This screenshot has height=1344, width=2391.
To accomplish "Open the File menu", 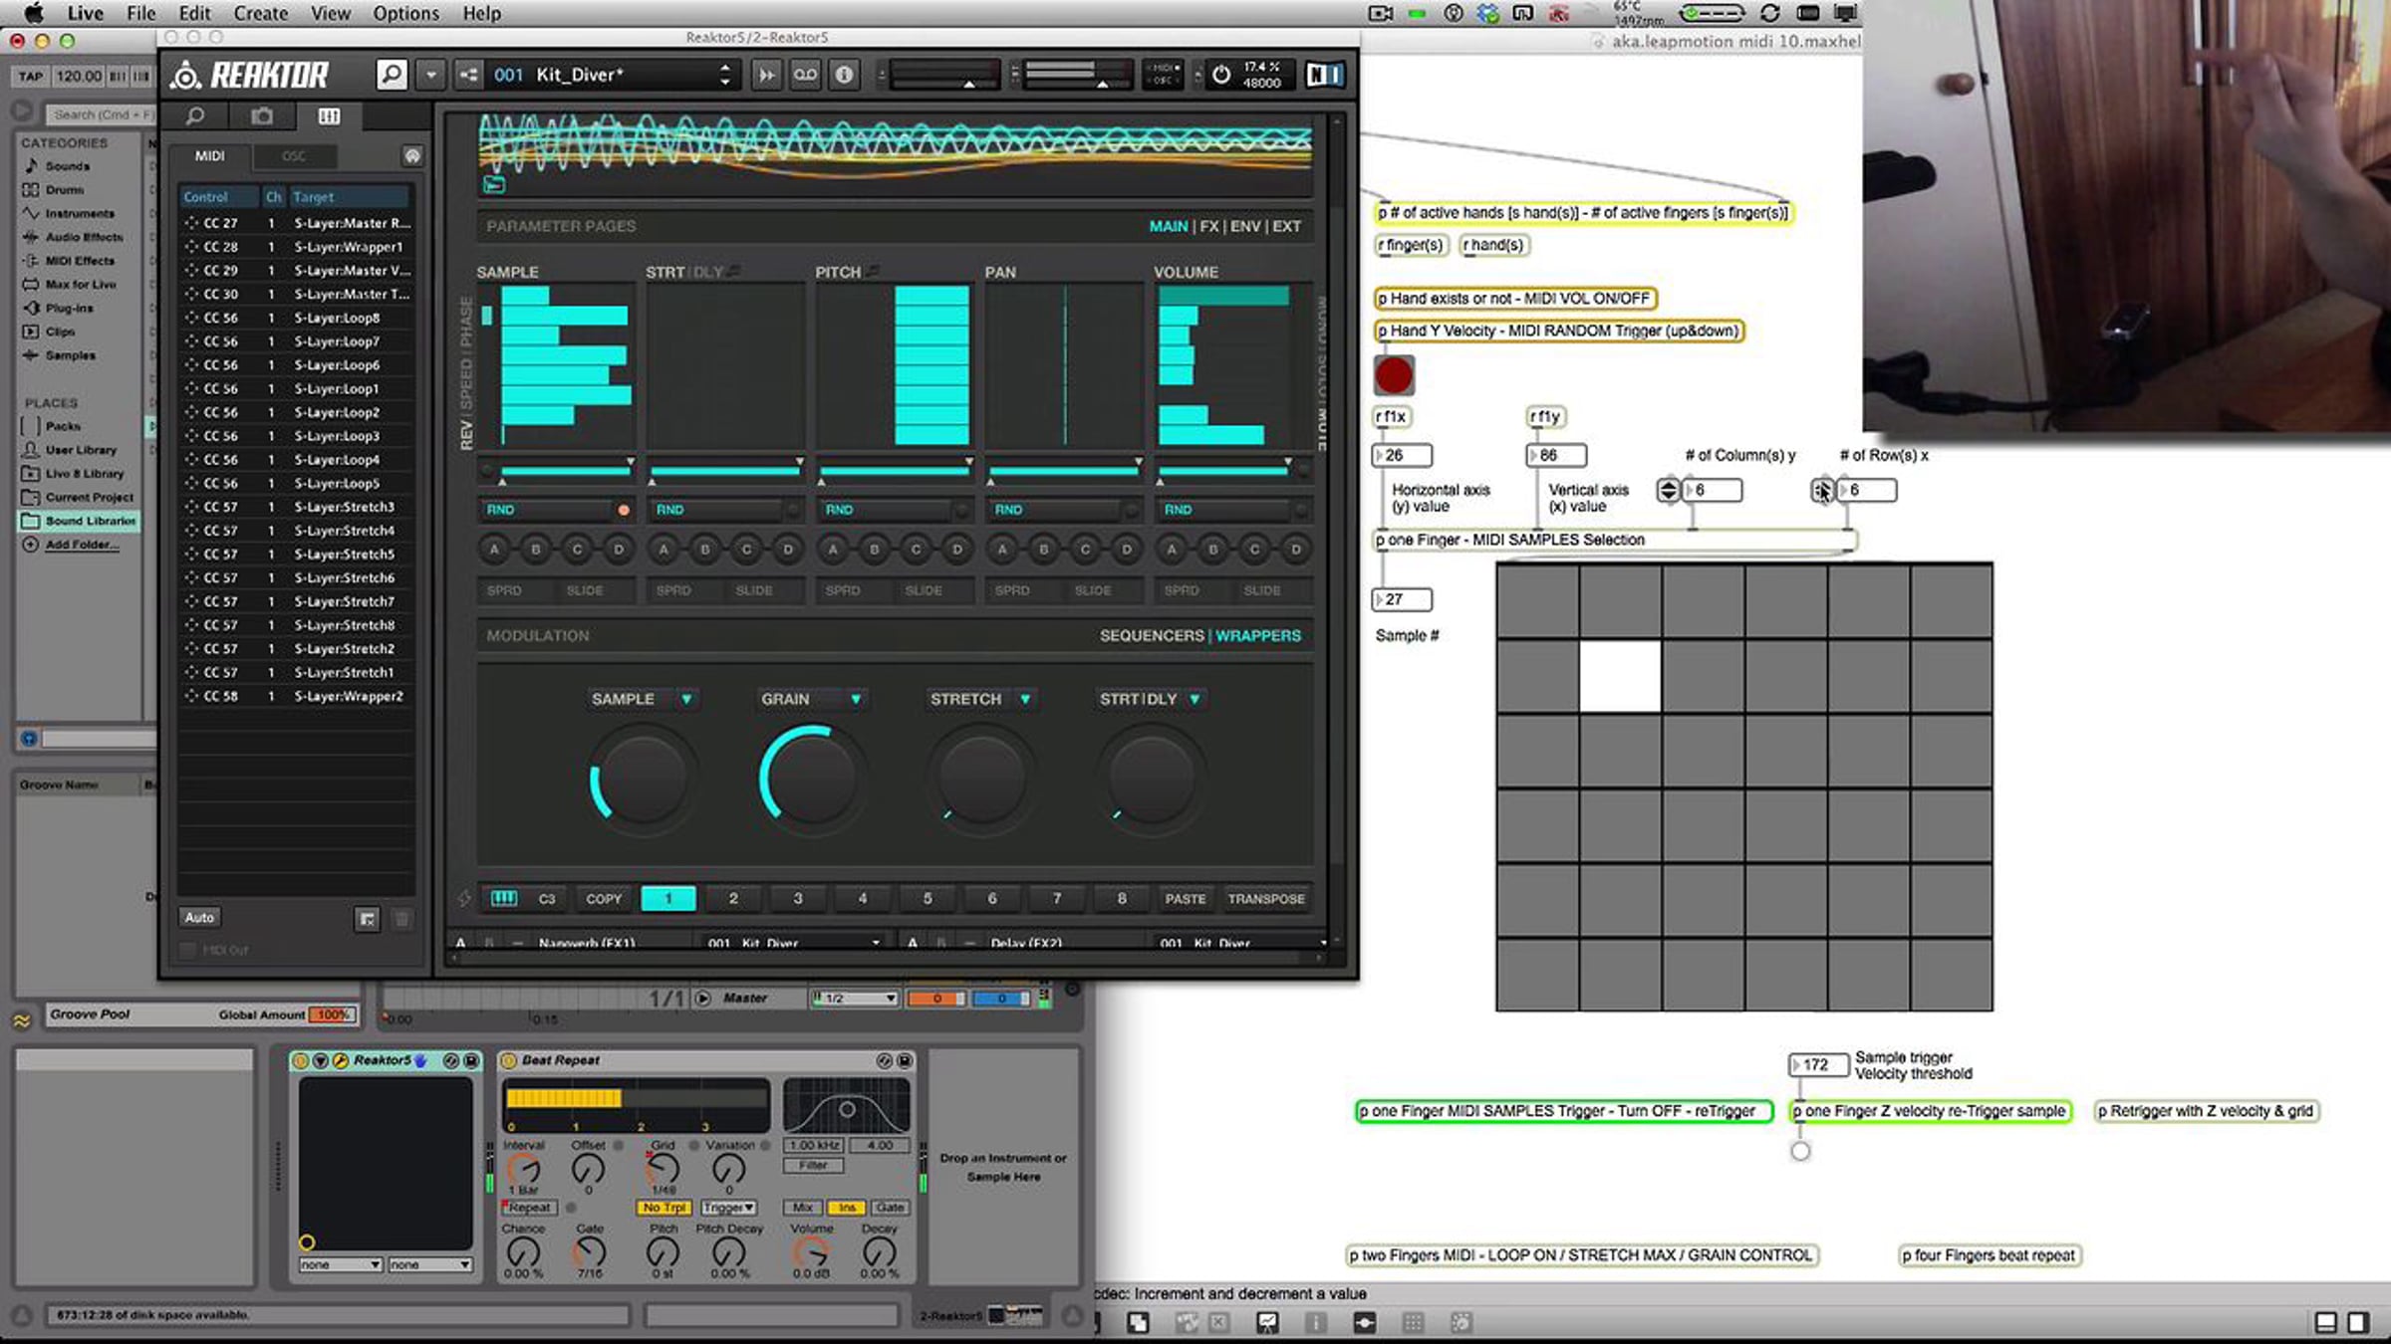I will [140, 13].
